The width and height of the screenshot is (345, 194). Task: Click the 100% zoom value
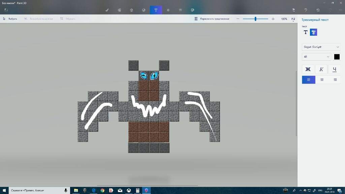284,19
